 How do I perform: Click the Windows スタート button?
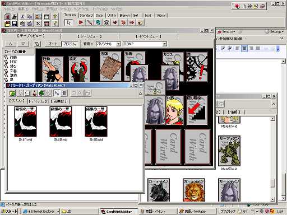[x=9, y=212]
